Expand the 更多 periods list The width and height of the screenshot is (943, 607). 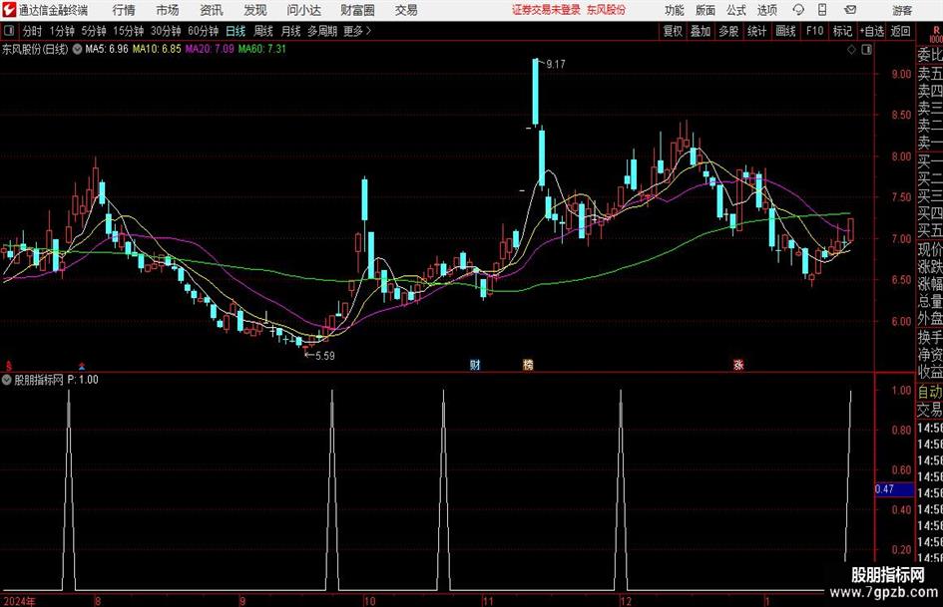(x=357, y=31)
